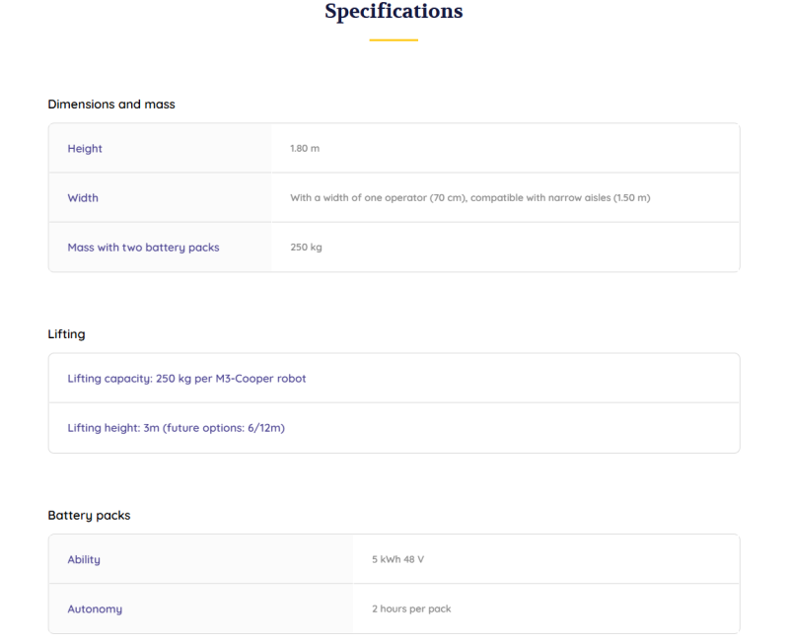
Task: Select the Autonomy row label
Action: tap(95, 608)
